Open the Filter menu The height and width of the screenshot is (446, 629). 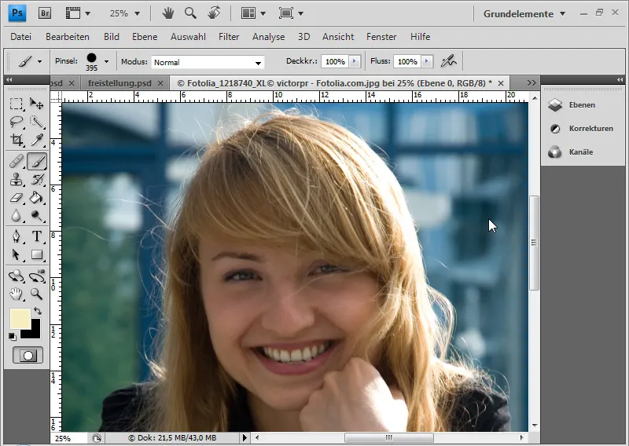point(229,37)
